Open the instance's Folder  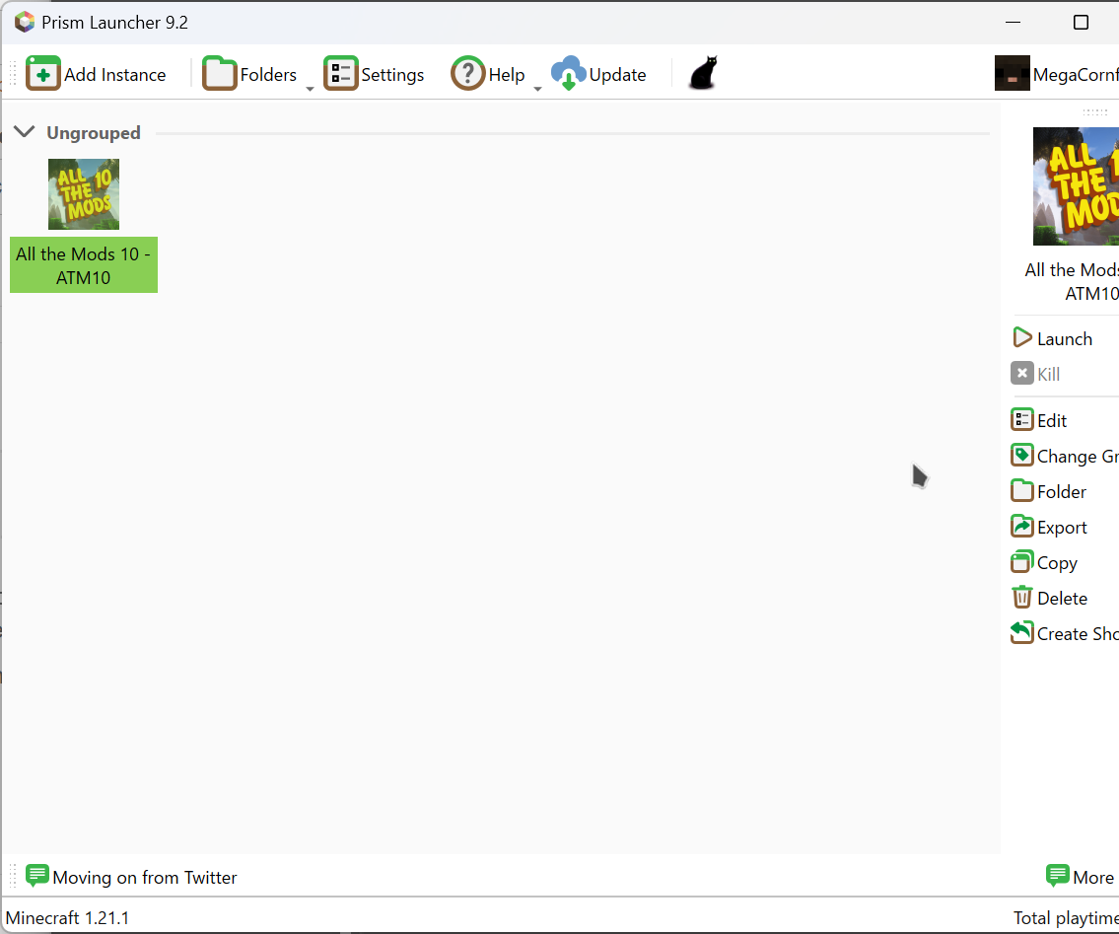(x=1049, y=490)
